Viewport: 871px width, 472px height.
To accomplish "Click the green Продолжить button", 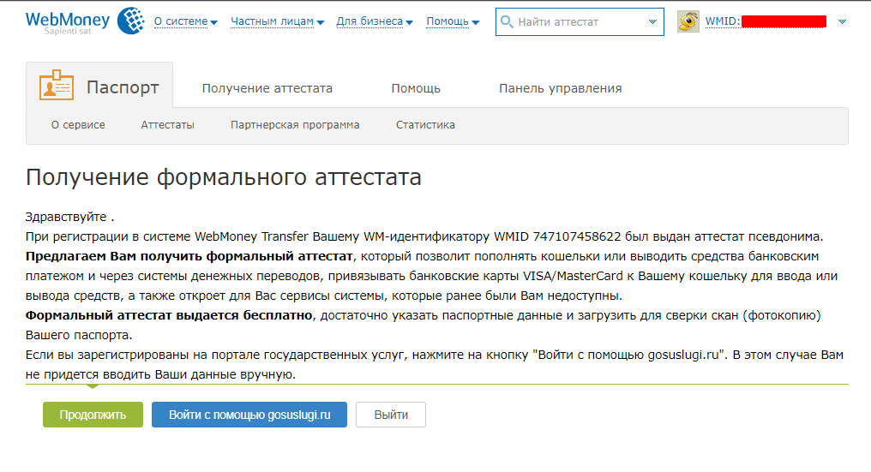I will (93, 415).
